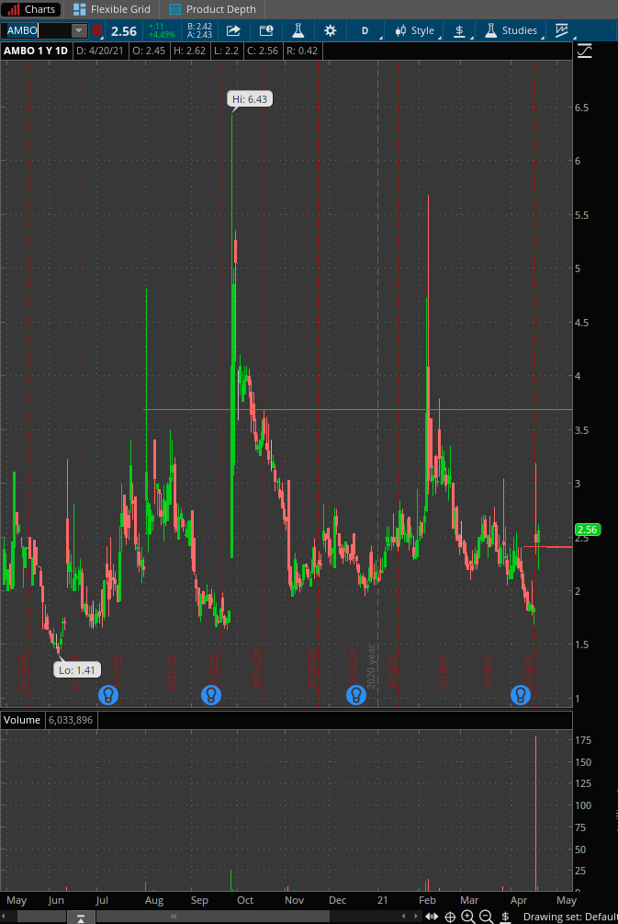Click the dollar-sign icon in bottom bar
Screen dimensions: 618x924
coord(505,917)
